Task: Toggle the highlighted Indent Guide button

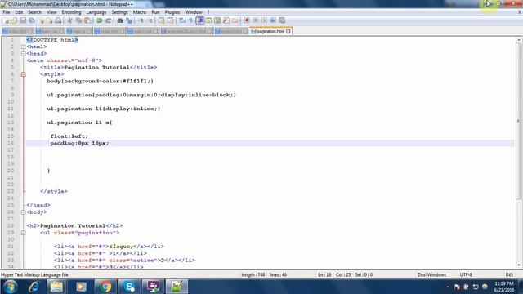Action: (x=199, y=20)
